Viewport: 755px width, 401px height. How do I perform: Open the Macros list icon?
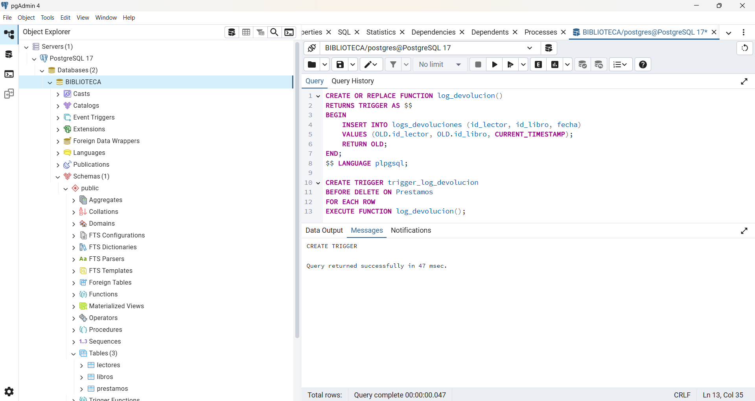[621, 64]
